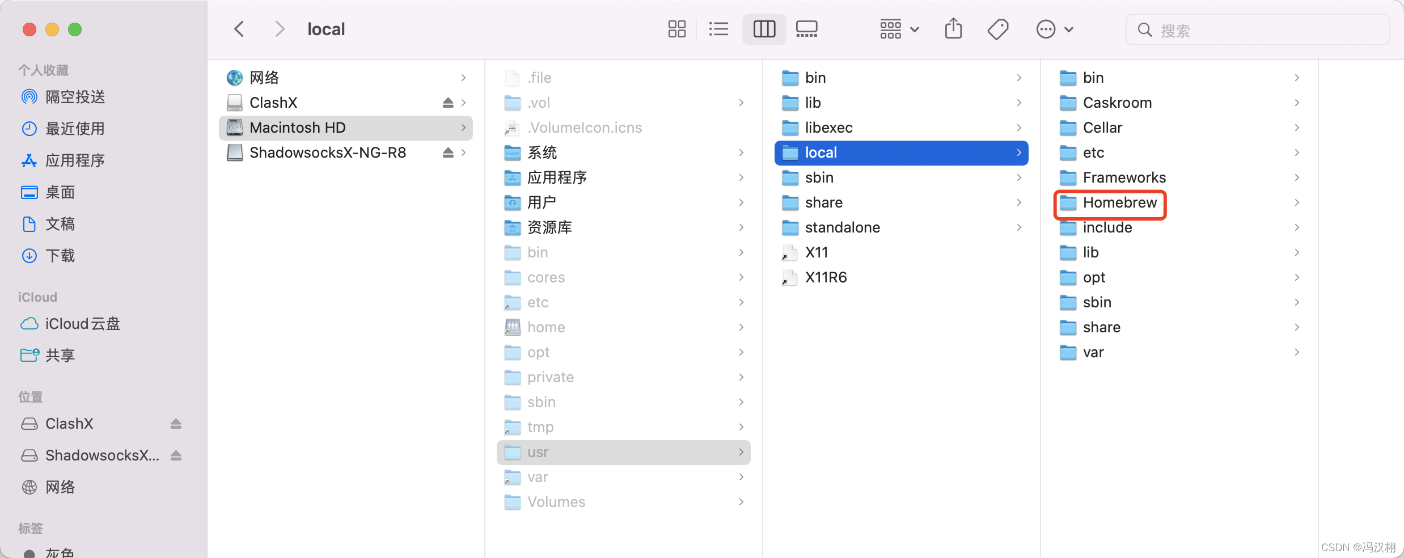Open iCloud 云盘 from the sidebar
This screenshot has width=1404, height=558.
pos(82,323)
